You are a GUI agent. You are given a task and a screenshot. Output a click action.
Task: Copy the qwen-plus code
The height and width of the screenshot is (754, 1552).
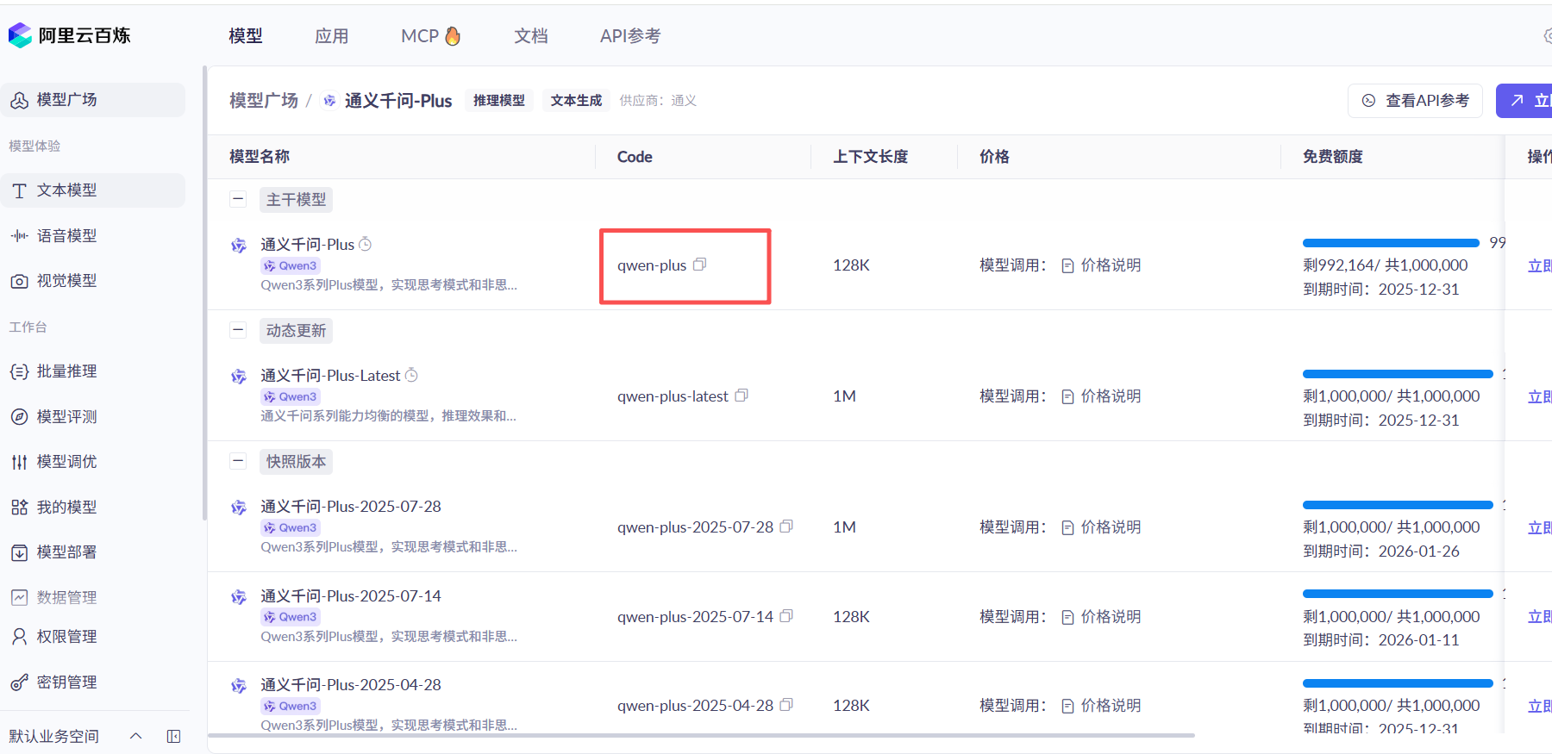pyautogui.click(x=700, y=265)
